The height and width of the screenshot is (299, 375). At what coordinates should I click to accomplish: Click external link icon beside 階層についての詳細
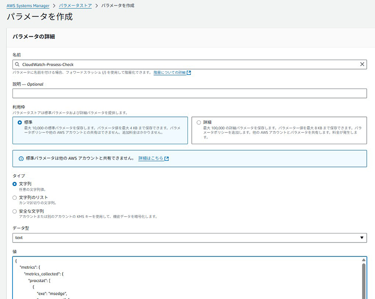click(x=189, y=73)
